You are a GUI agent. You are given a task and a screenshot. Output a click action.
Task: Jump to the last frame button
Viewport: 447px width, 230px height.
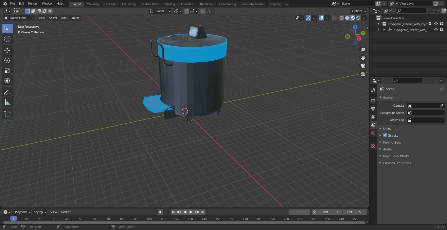(203, 212)
